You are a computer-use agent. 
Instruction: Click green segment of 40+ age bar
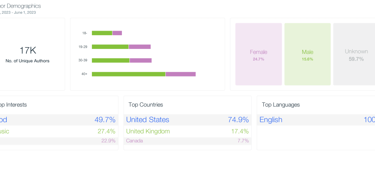pyautogui.click(x=129, y=74)
